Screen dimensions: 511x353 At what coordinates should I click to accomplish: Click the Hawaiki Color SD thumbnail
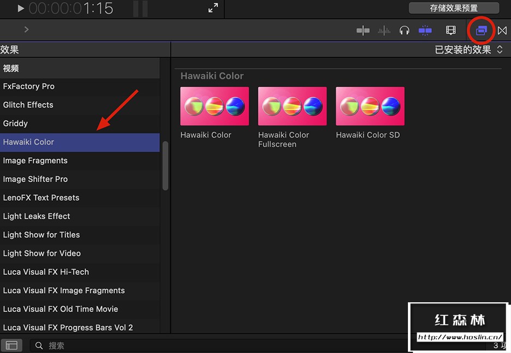pyautogui.click(x=370, y=106)
